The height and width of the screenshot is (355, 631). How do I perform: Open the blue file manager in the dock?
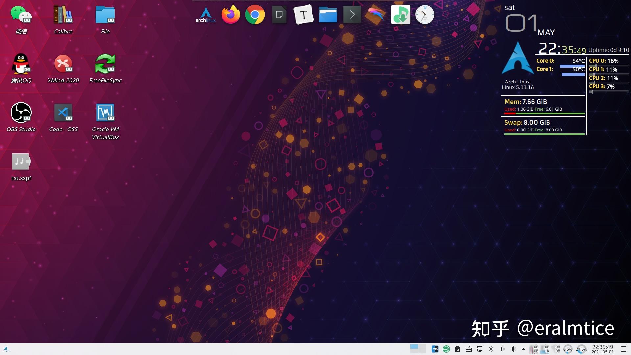(328, 15)
